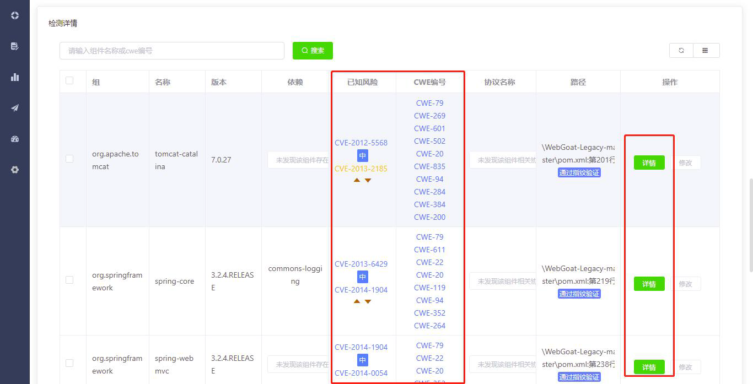Viewport: 753px width, 384px height.
Task: Click the version cell 7.0.27
Action: coord(221,160)
